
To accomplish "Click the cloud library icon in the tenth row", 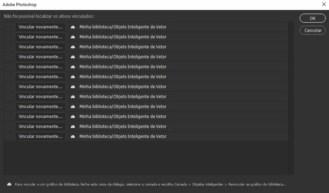I will coord(73,117).
